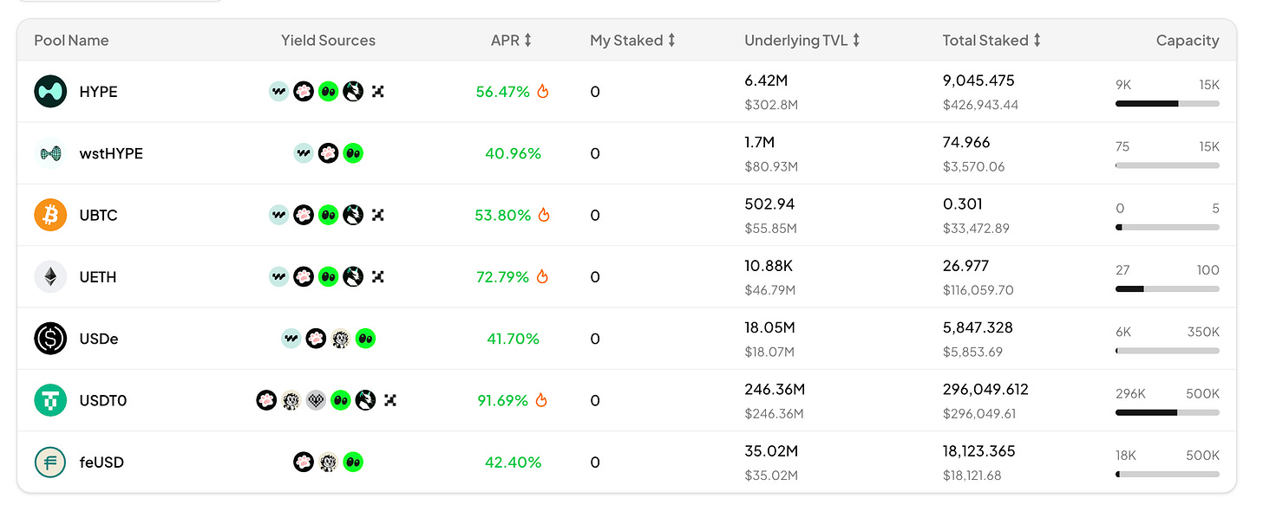
Task: Click the green USDT0 Tether icon
Action: 50,400
